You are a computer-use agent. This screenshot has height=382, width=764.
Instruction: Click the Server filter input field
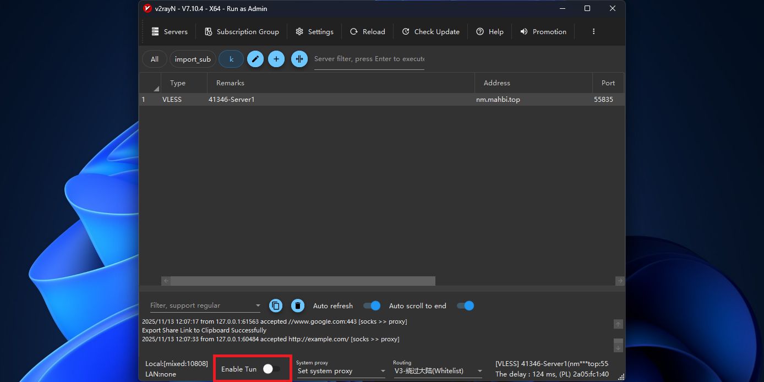coord(369,59)
